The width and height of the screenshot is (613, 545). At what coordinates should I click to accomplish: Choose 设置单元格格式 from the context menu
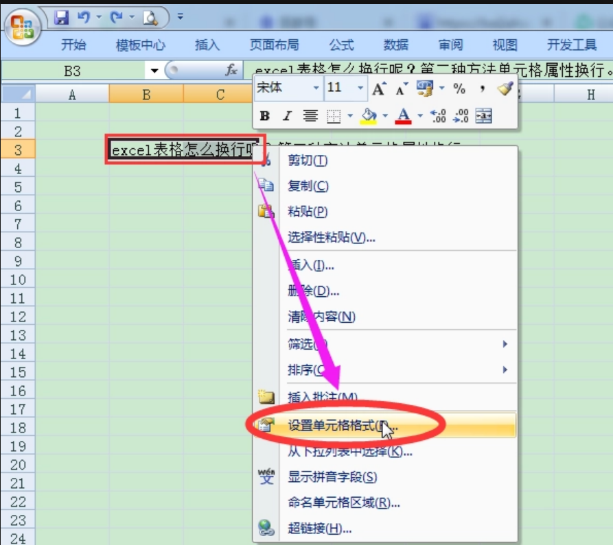(338, 425)
